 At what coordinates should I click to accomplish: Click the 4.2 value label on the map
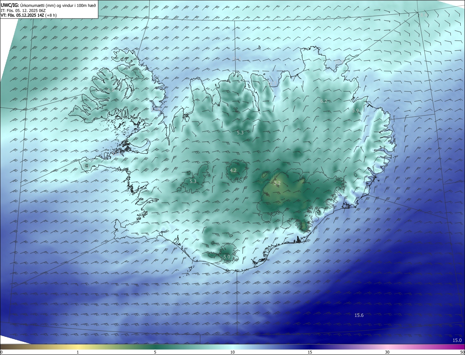click(x=233, y=170)
